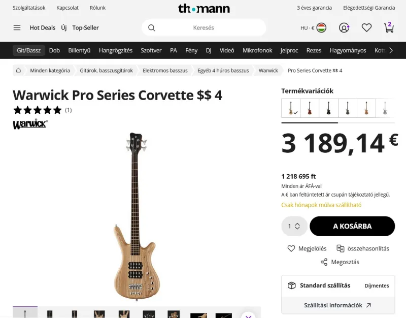Image resolution: width=406 pixels, height=318 pixels.
Task: Click the Thomann logo
Action: pyautogui.click(x=204, y=8)
